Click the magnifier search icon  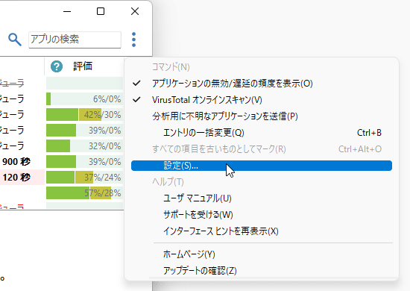[x=15, y=40]
